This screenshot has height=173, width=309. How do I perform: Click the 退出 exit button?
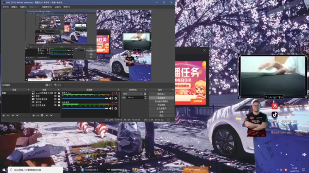tap(161, 115)
